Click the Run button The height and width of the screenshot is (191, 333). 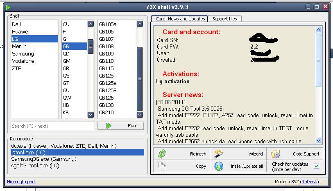(121, 126)
